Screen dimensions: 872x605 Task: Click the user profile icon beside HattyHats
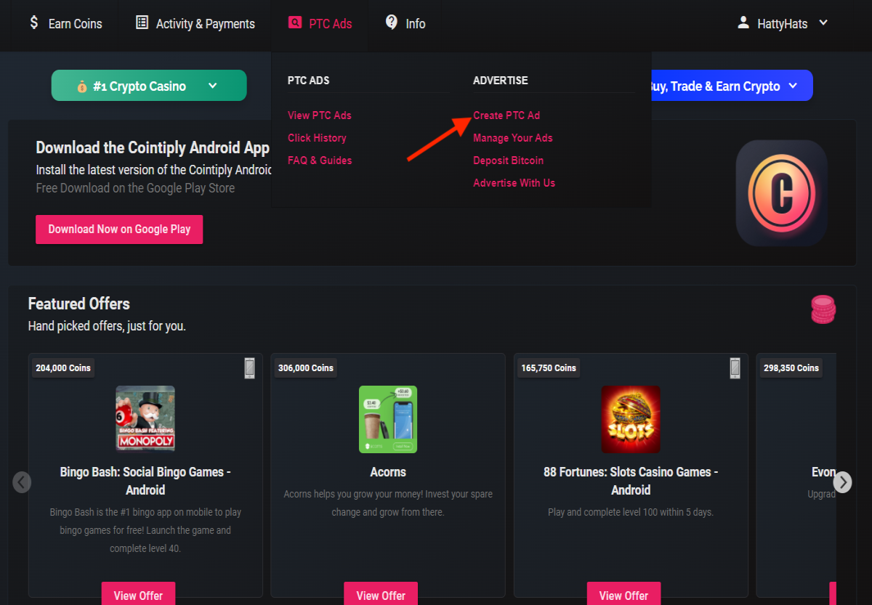(743, 23)
